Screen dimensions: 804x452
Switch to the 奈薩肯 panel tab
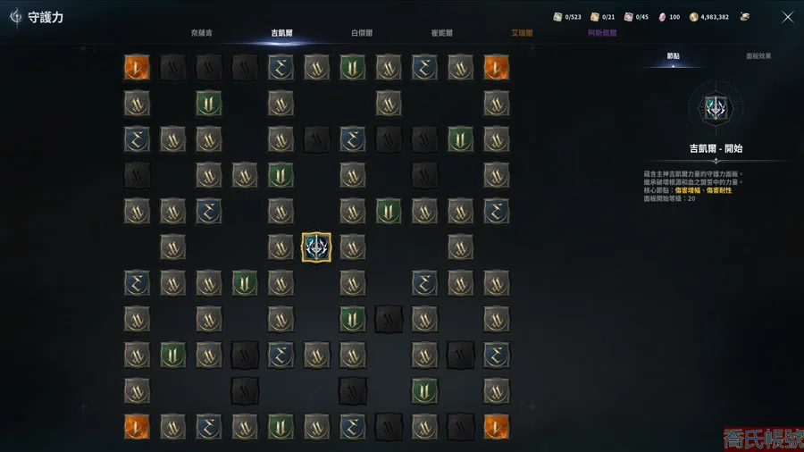click(202, 33)
